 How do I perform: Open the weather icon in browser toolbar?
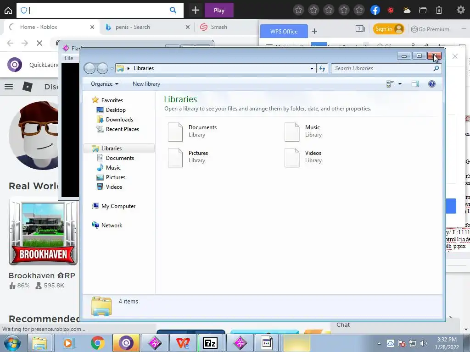click(407, 10)
